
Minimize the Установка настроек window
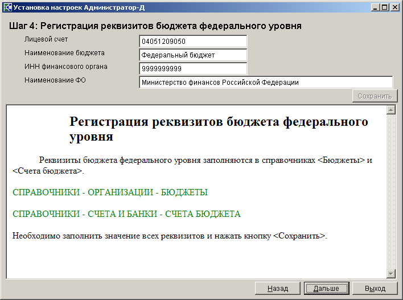375,7
